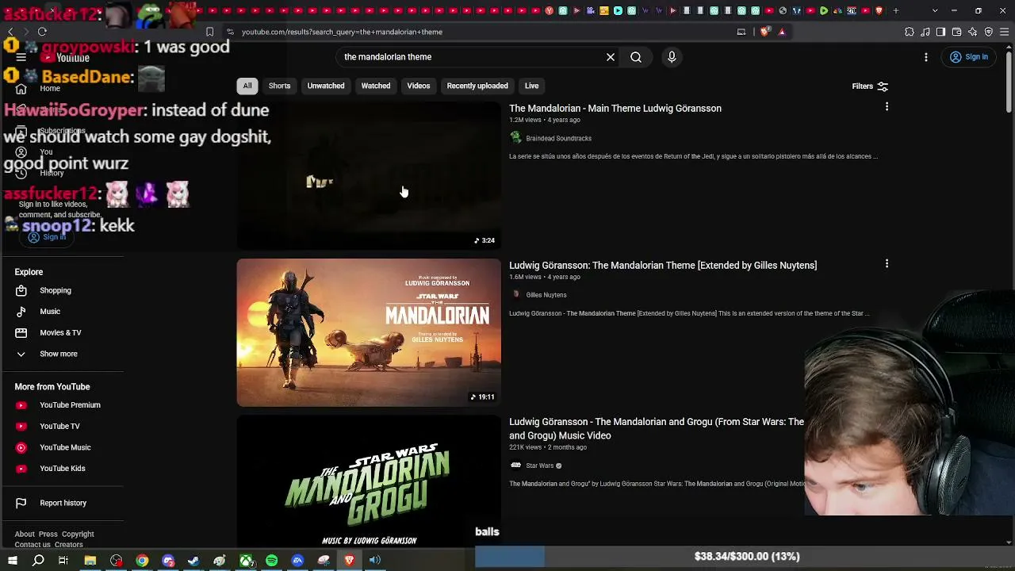Image resolution: width=1015 pixels, height=571 pixels.
Task: Open Windows Start menu
Action: coord(13,561)
